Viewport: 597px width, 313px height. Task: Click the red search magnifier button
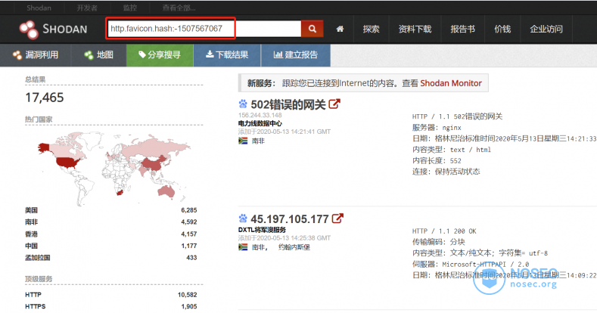[312, 29]
